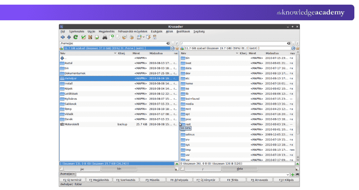
Task: Open the Beállítások menu
Action: (183, 32)
